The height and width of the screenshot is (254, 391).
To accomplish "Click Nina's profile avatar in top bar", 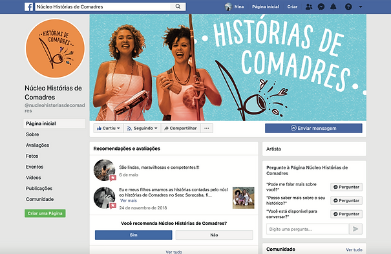I will tap(228, 6).
